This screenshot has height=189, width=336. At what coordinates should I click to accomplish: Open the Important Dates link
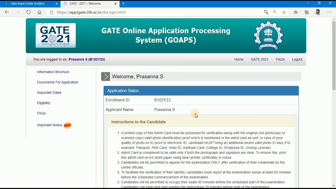49,92
